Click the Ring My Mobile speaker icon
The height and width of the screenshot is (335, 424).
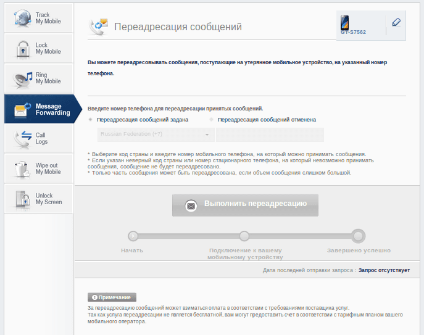point(22,80)
